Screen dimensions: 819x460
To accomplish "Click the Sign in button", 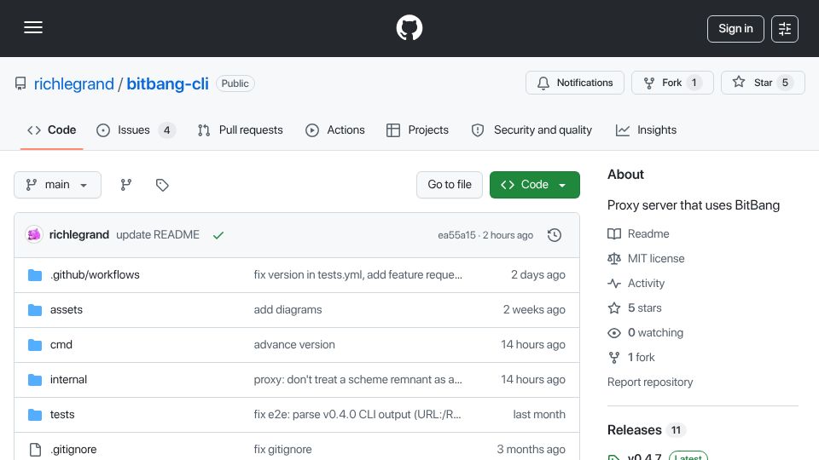I will (735, 29).
